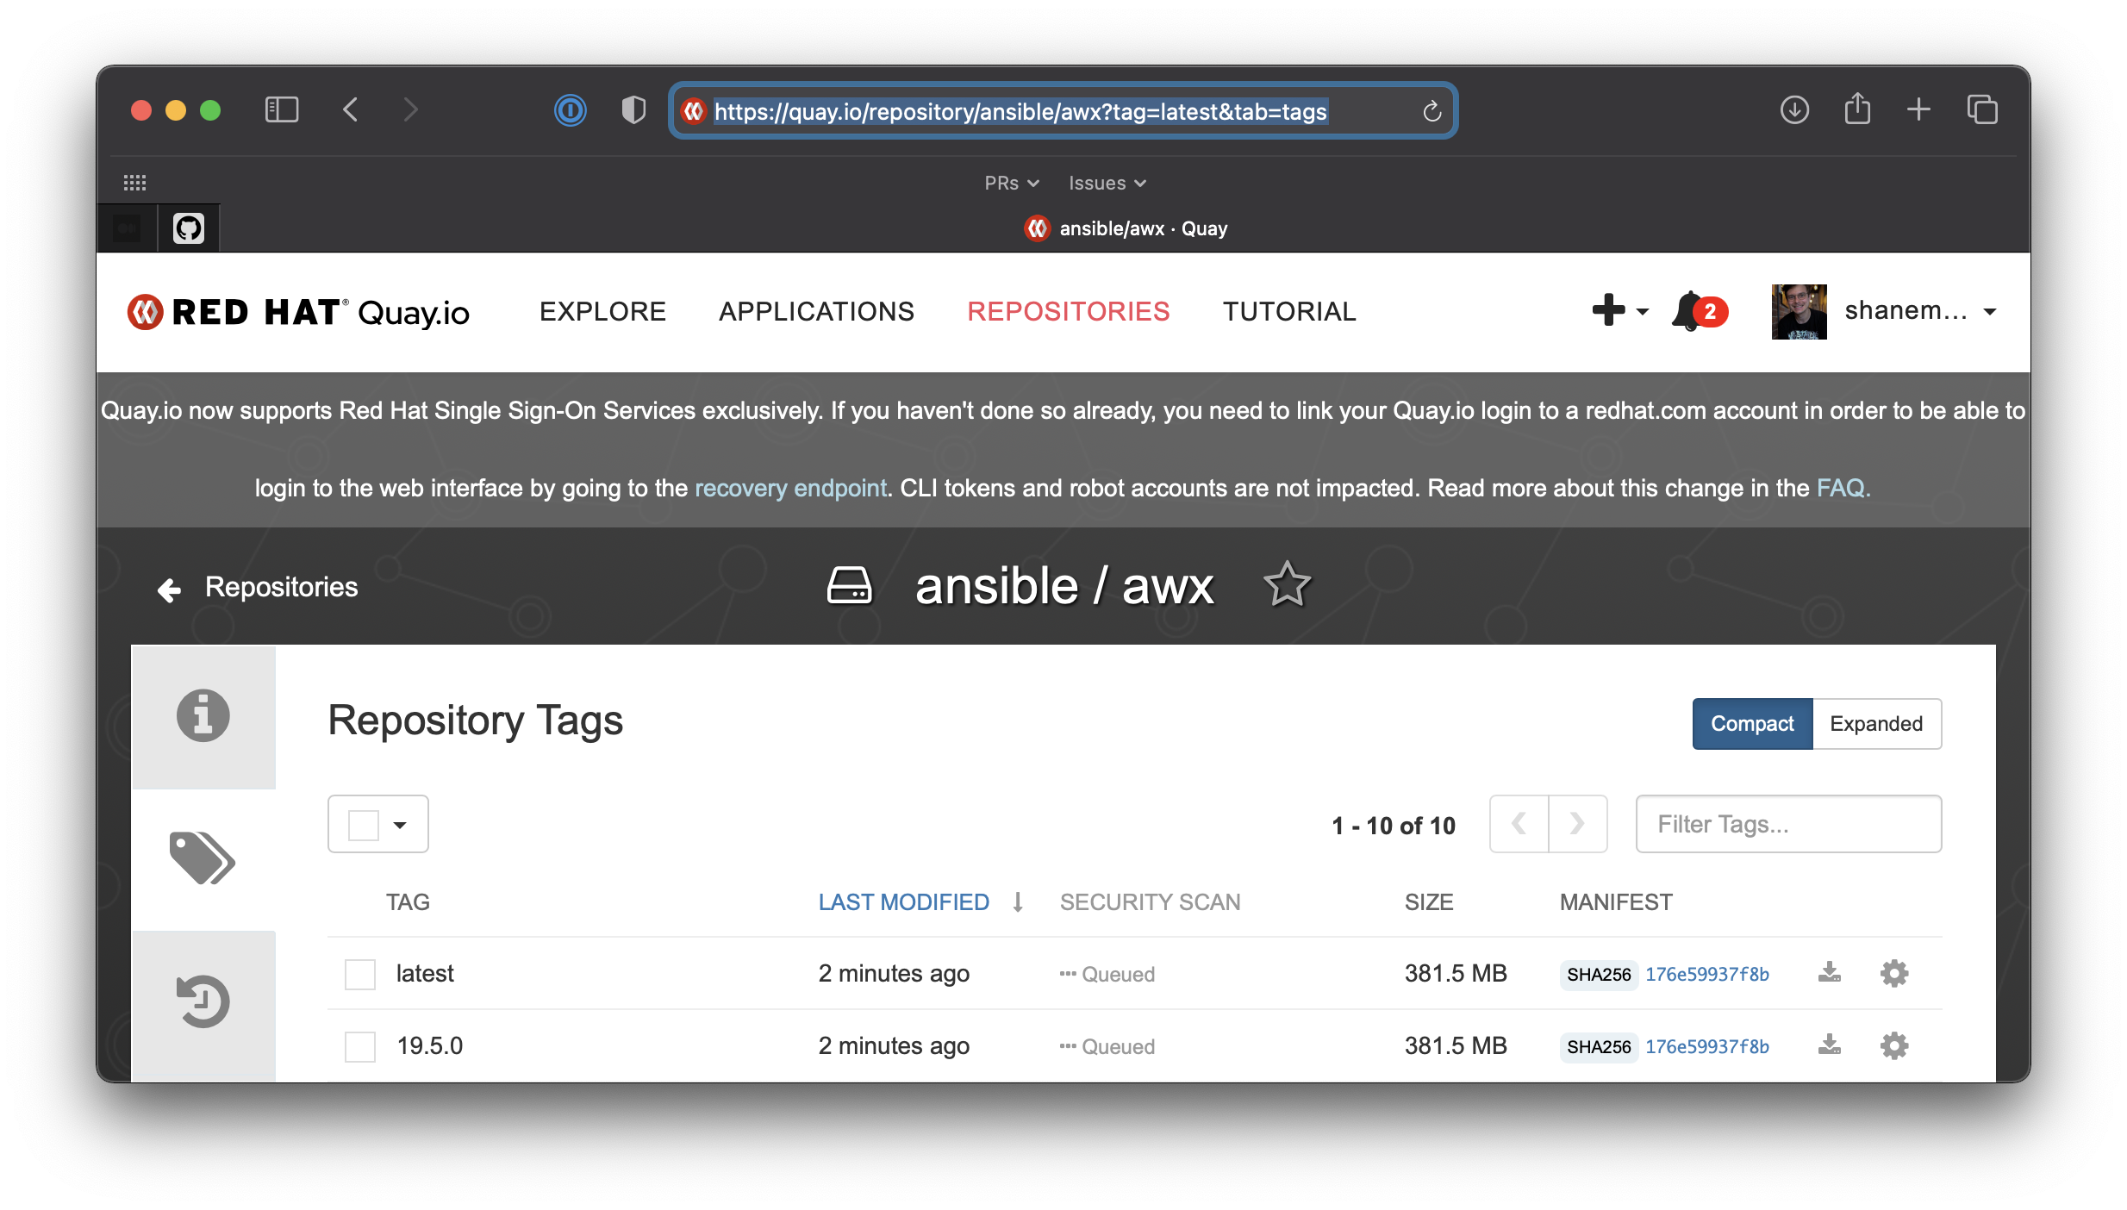Image resolution: width=2127 pixels, height=1210 pixels.
Task: Click inside the Filter Tags field
Action: [1787, 824]
